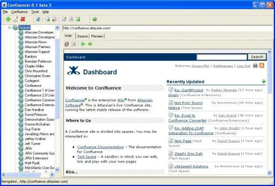Click the page with pencil edit icon
This screenshot has height=186, width=275.
(64, 19)
